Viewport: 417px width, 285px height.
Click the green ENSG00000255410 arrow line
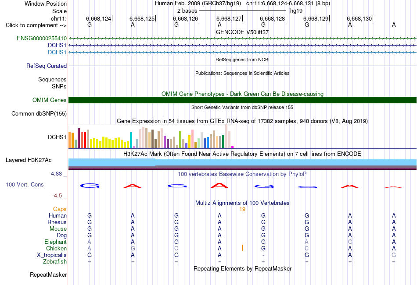[242, 38]
